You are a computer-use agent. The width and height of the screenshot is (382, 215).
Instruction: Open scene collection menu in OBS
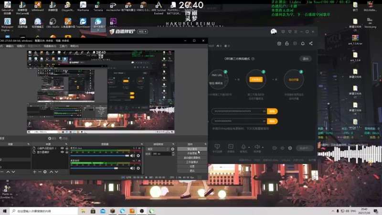pyautogui.click(x=50, y=46)
